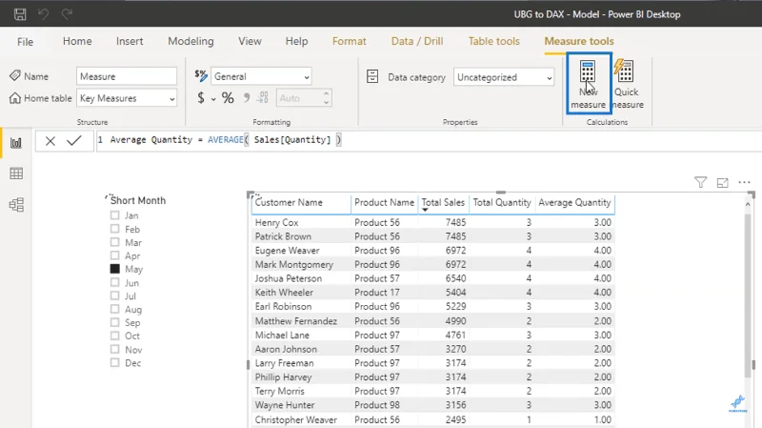Image resolution: width=762 pixels, height=428 pixels.
Task: Open the General format dropdown
Action: (x=261, y=76)
